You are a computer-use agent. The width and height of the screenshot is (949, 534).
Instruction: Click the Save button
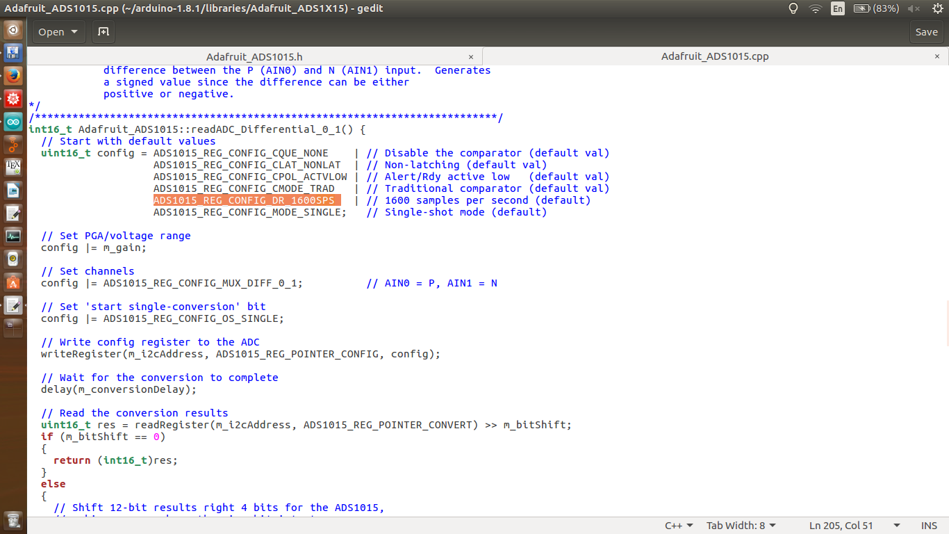click(927, 32)
